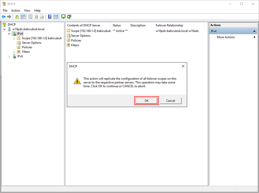Minimize the DHCP window
Viewport: 259px width, 193px height.
230,4
